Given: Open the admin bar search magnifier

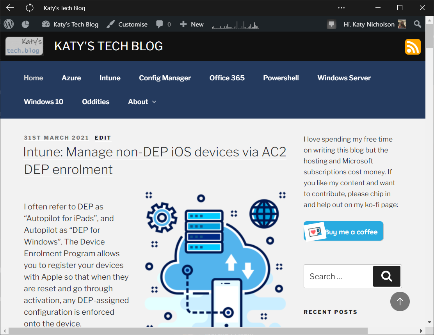Looking at the screenshot, I should [418, 24].
